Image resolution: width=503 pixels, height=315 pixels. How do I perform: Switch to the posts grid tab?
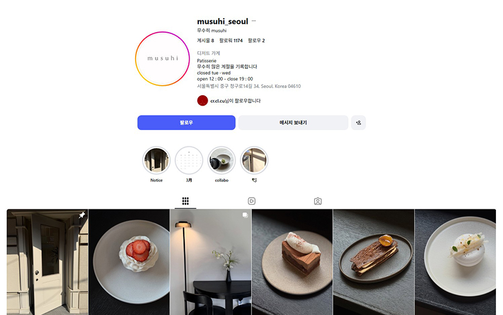pyautogui.click(x=185, y=201)
